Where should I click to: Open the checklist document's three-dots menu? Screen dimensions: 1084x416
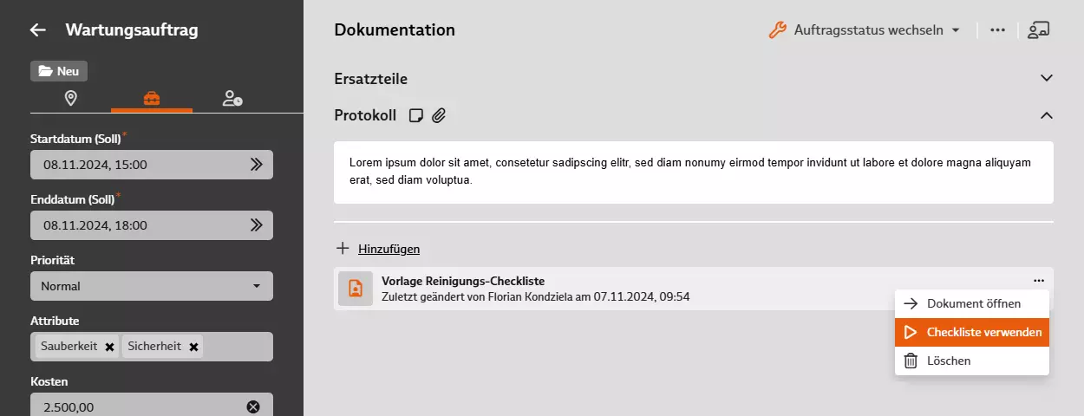[1039, 281]
